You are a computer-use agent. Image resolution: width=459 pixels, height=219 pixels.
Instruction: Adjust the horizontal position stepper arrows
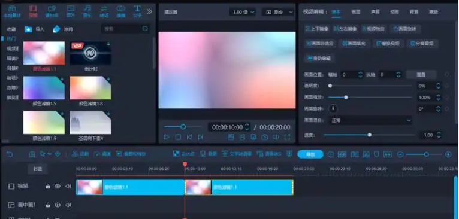pyautogui.click(x=360, y=75)
